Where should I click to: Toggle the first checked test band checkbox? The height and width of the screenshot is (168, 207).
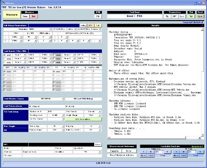coord(5,55)
